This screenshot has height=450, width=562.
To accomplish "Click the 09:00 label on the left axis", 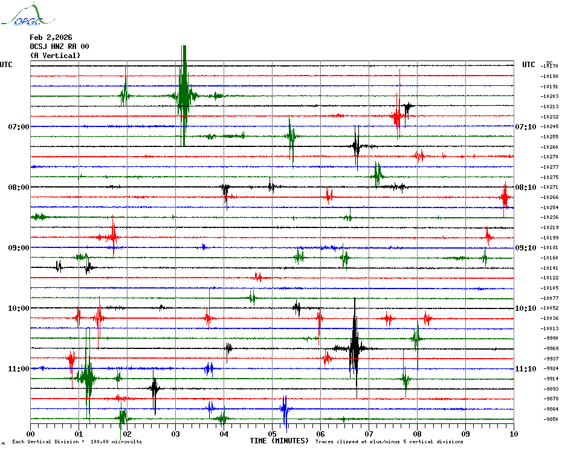I will 18,248.
